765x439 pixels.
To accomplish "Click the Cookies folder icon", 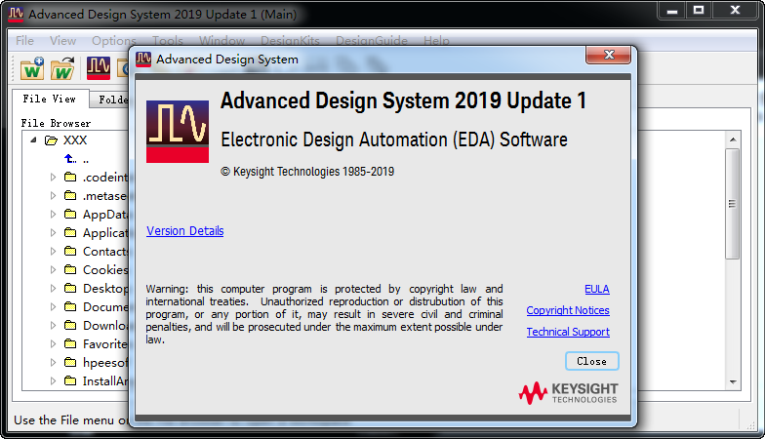I will 70,269.
